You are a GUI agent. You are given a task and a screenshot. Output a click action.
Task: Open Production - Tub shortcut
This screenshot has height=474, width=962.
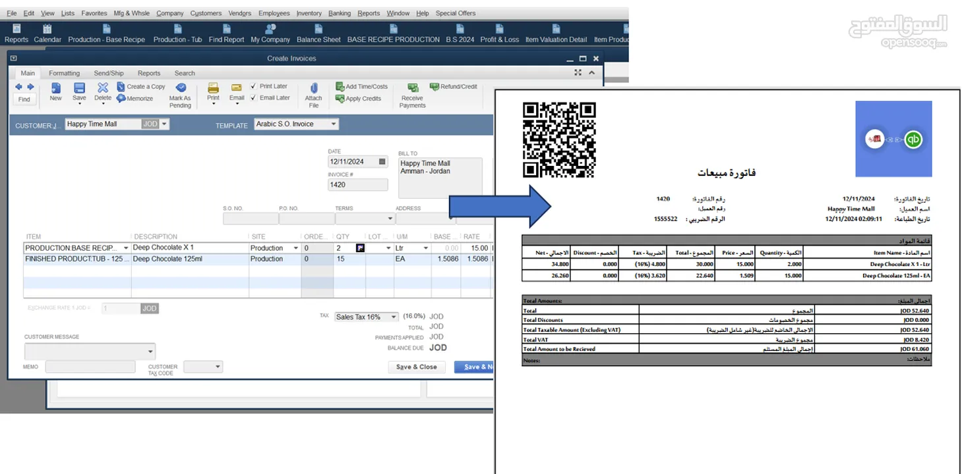pos(177,34)
